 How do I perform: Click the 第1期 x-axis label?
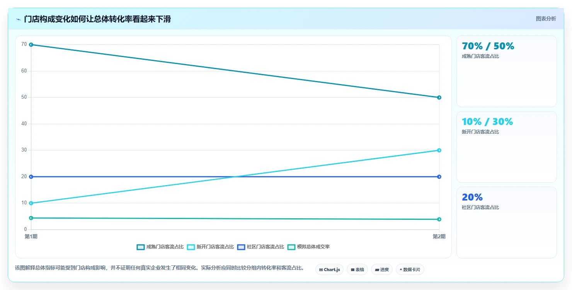31,237
